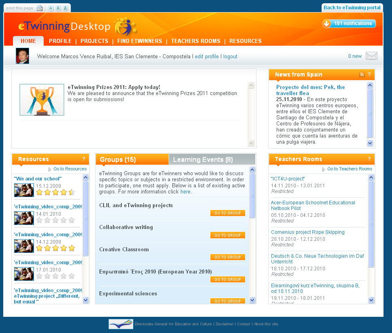The width and height of the screenshot is (392, 333).
Task: Click the 0 new messages link
Action: [355, 56]
